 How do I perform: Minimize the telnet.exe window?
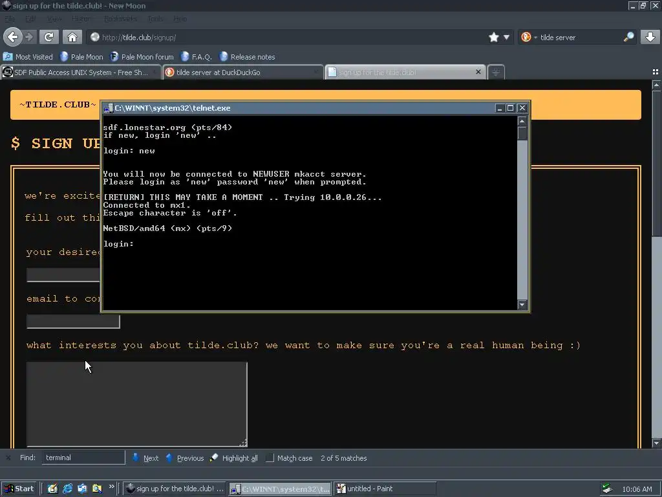tap(500, 108)
